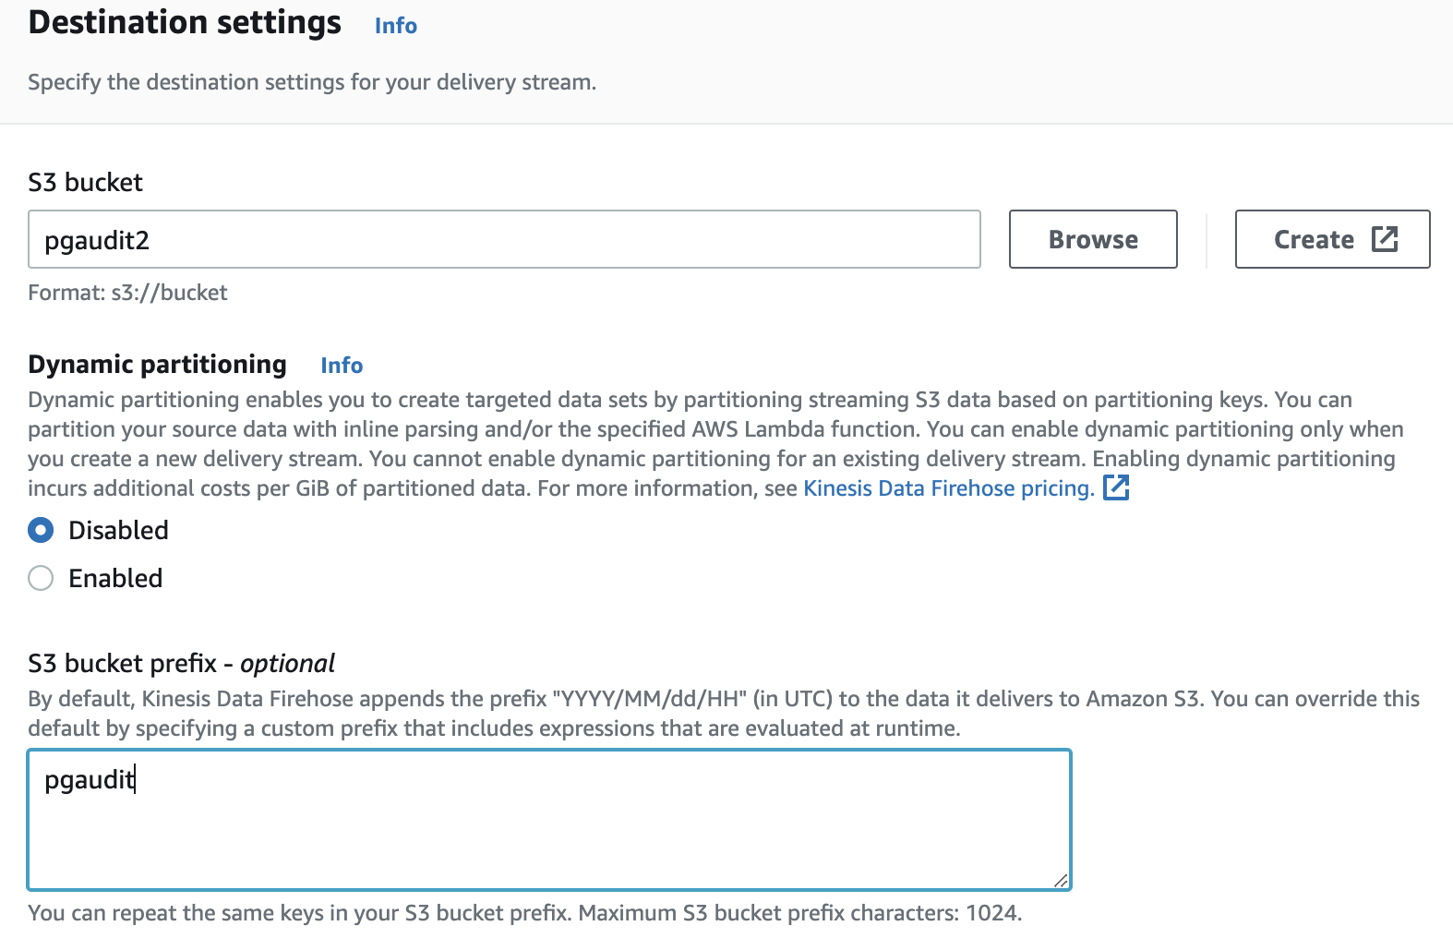The height and width of the screenshot is (938, 1453).
Task: Click the S3 bucket prefix - optional label
Action: 181,663
